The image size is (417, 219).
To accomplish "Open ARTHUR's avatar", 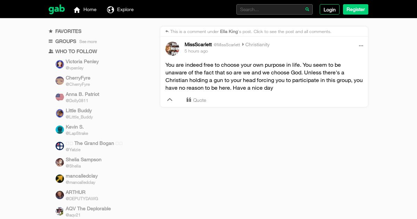I will 60,195.
